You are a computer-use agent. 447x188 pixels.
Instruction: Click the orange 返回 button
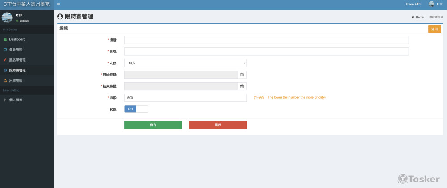[x=434, y=29]
